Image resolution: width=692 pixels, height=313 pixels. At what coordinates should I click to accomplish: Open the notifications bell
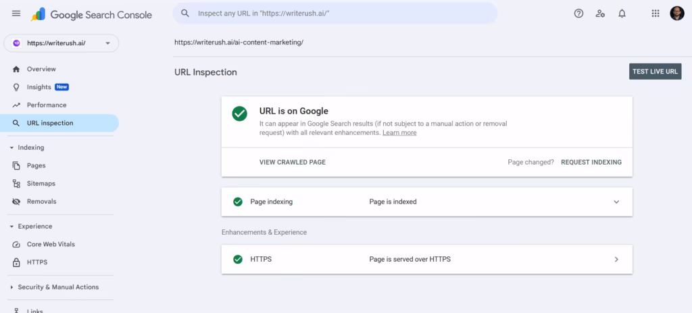click(622, 13)
